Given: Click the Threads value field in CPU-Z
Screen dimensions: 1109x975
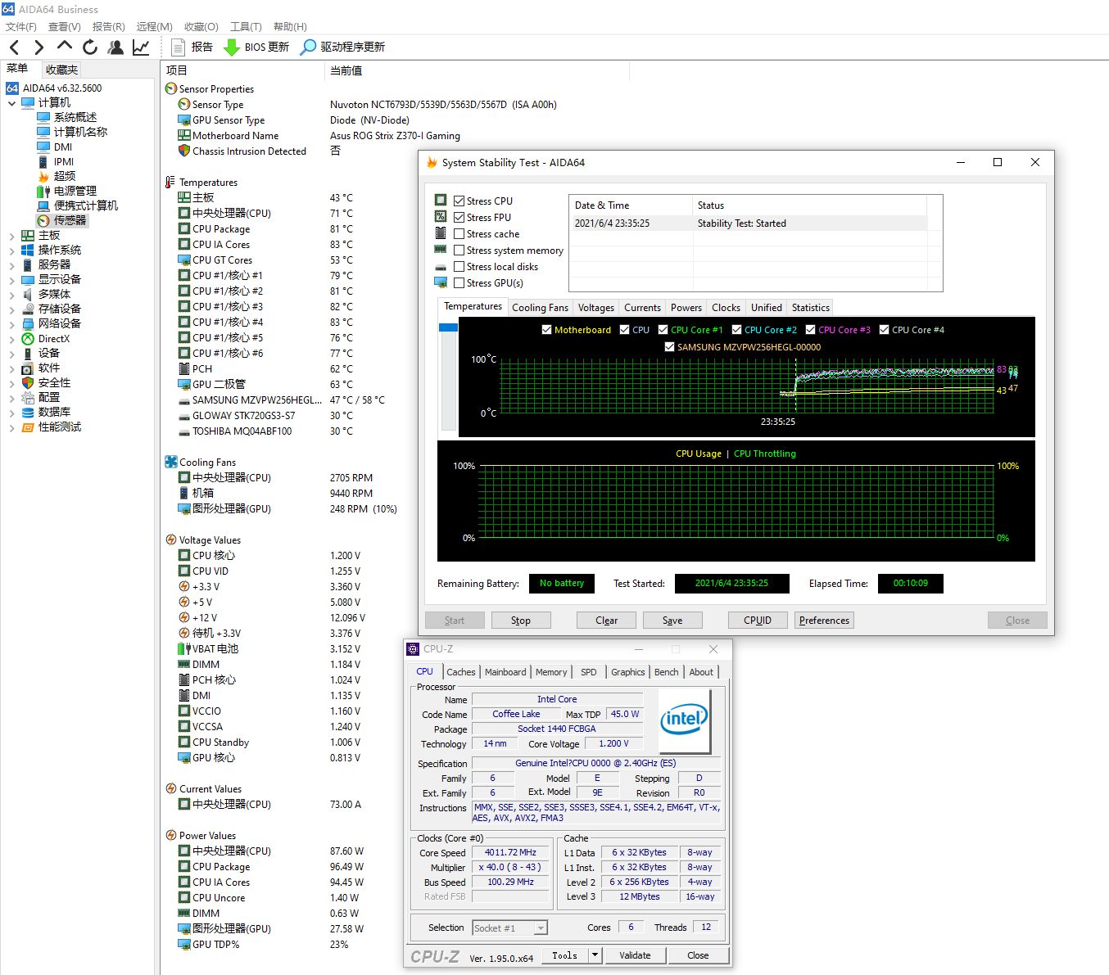Looking at the screenshot, I should pyautogui.click(x=706, y=927).
